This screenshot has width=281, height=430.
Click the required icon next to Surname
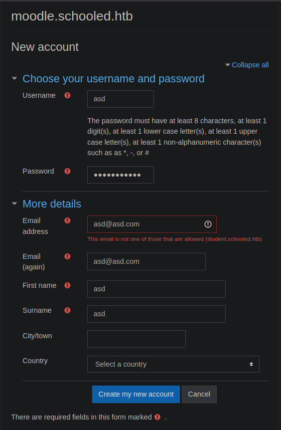tap(67, 310)
